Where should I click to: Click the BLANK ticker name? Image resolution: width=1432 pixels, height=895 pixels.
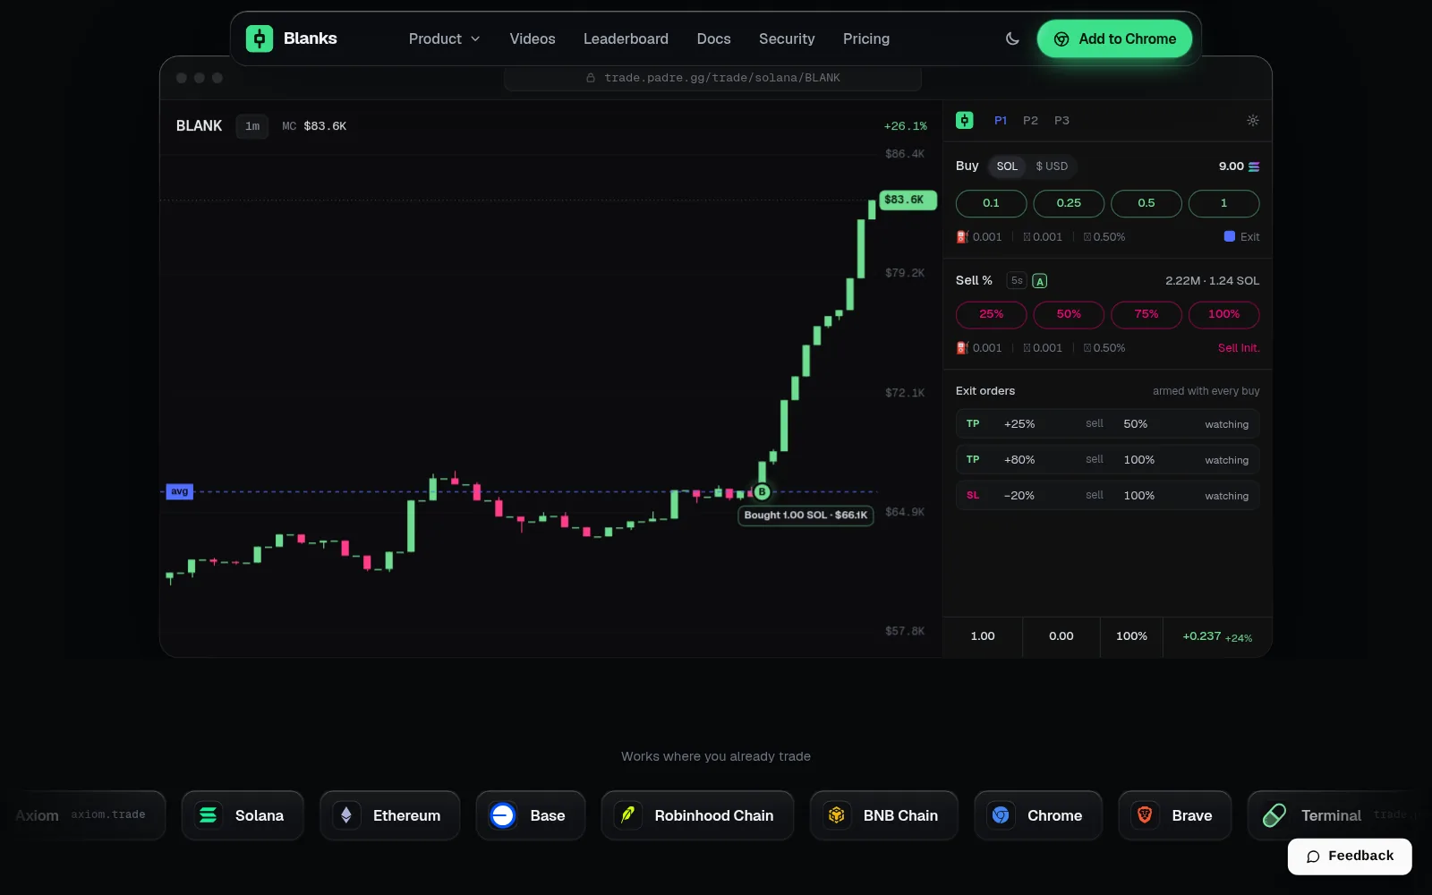pos(199,126)
